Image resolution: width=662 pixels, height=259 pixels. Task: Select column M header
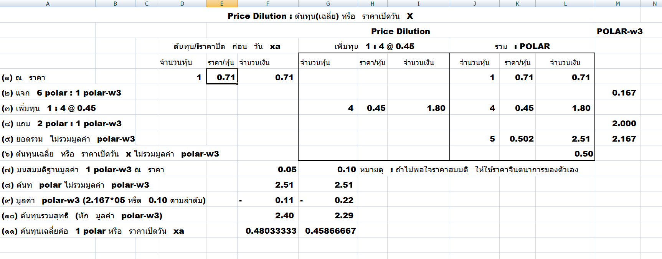coord(618,3)
